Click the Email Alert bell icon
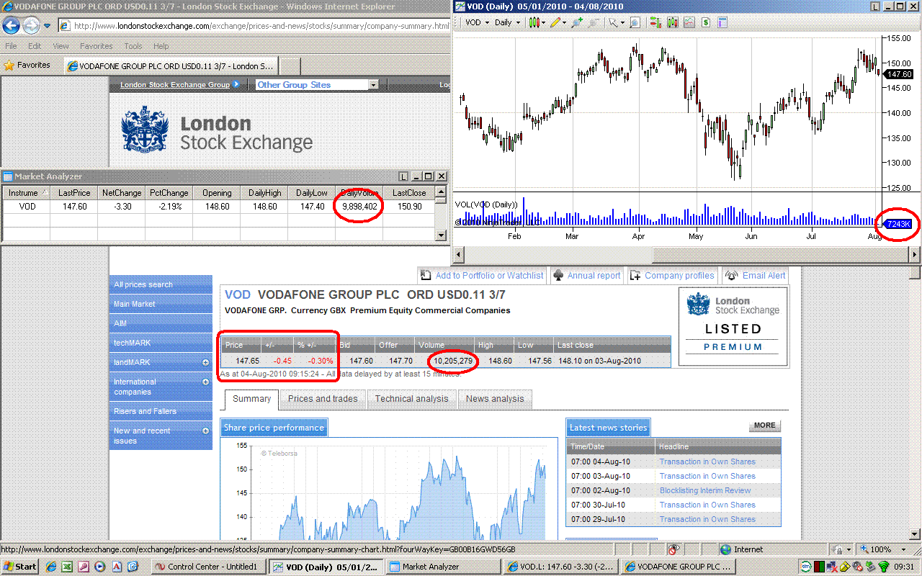 (x=732, y=276)
